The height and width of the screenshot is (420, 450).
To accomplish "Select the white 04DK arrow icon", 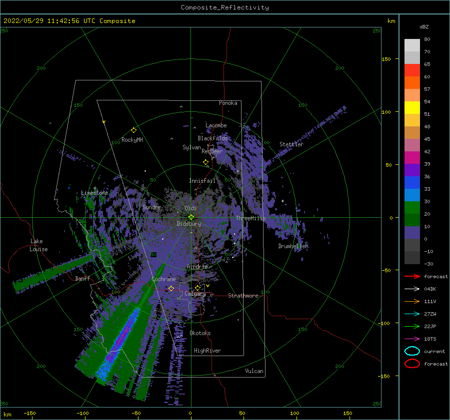I will point(412,289).
